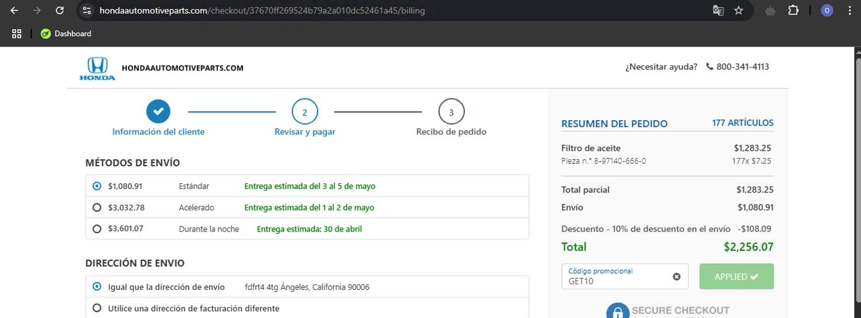
Task: Click the translate page icon
Action: [718, 10]
